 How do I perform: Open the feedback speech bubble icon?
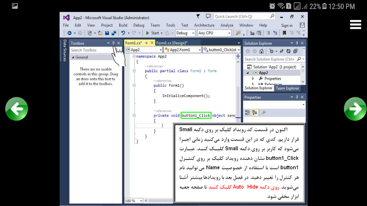208,16
